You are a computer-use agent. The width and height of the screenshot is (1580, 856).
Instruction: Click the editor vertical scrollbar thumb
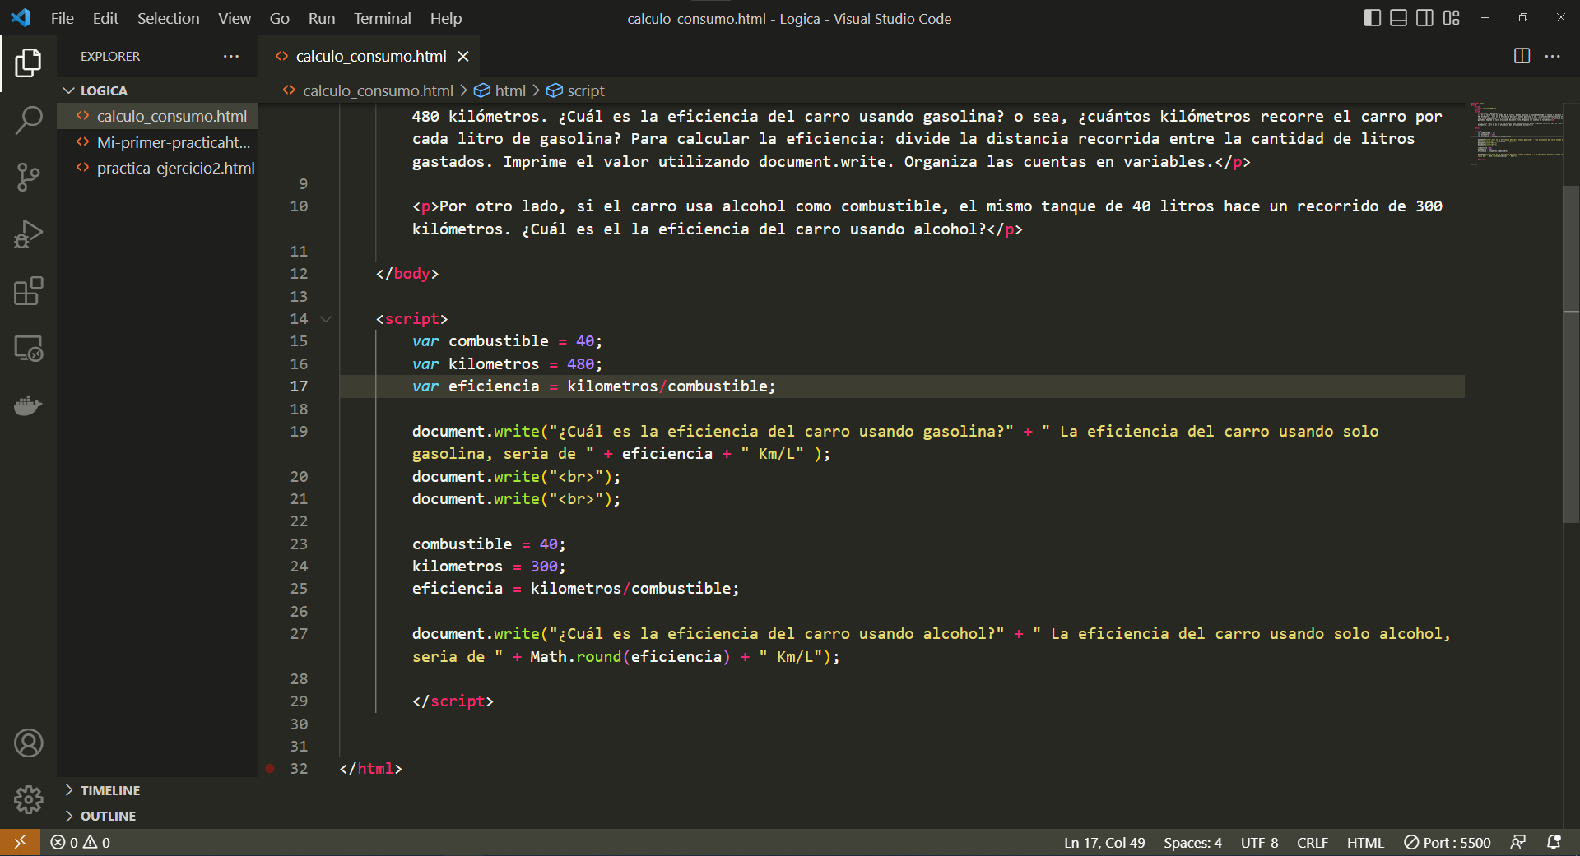(1571, 354)
